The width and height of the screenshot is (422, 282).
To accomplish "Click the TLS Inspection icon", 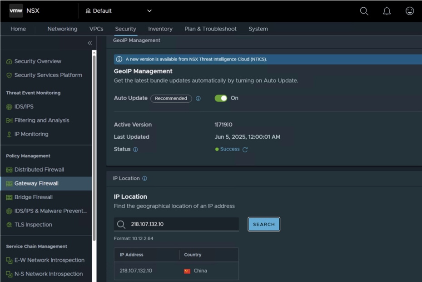I will [9, 225].
